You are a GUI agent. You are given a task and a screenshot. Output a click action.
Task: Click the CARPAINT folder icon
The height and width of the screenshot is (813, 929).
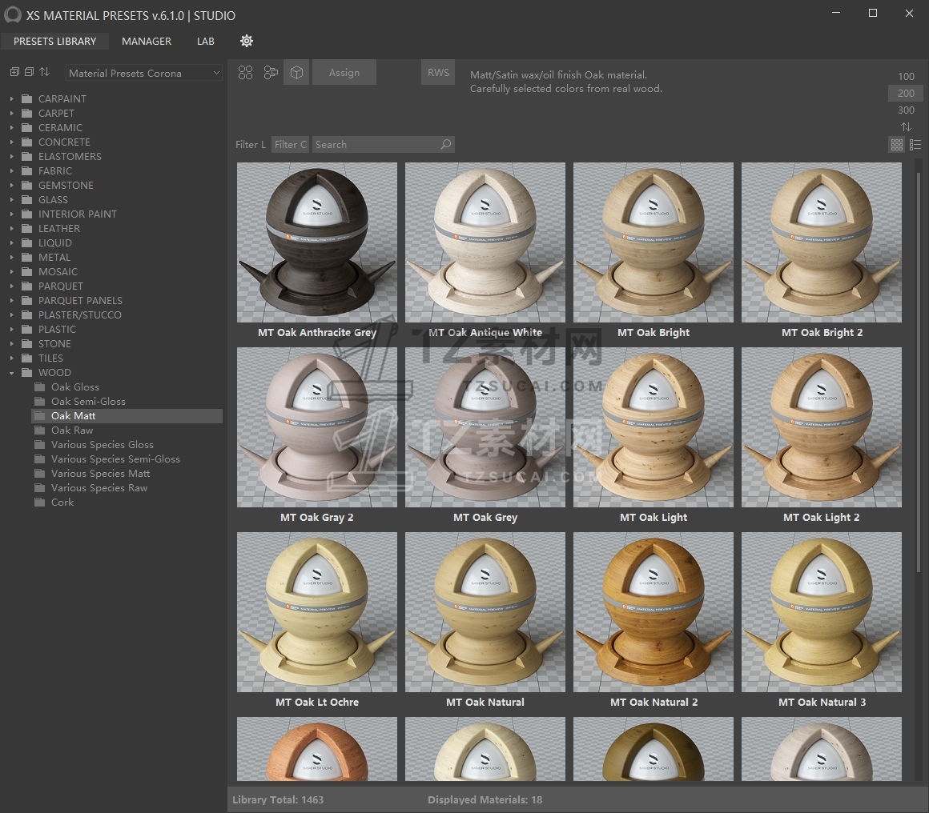coord(27,98)
